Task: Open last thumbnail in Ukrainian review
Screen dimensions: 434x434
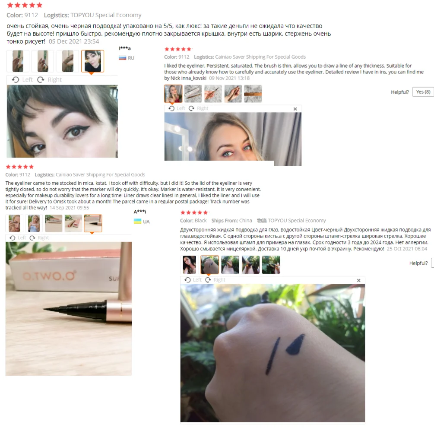Action: [x=271, y=265]
